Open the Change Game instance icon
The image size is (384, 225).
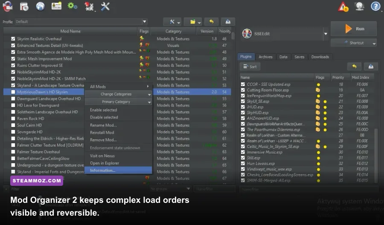point(8,6)
